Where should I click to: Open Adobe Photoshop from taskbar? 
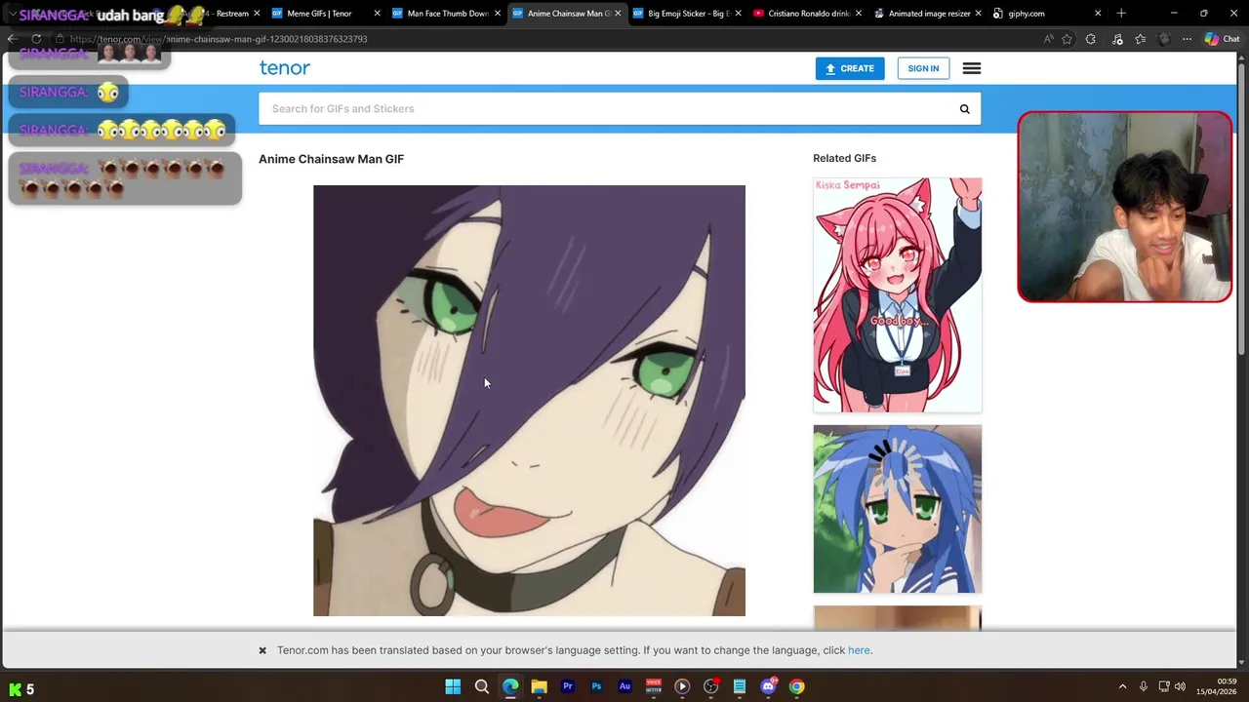point(596,686)
